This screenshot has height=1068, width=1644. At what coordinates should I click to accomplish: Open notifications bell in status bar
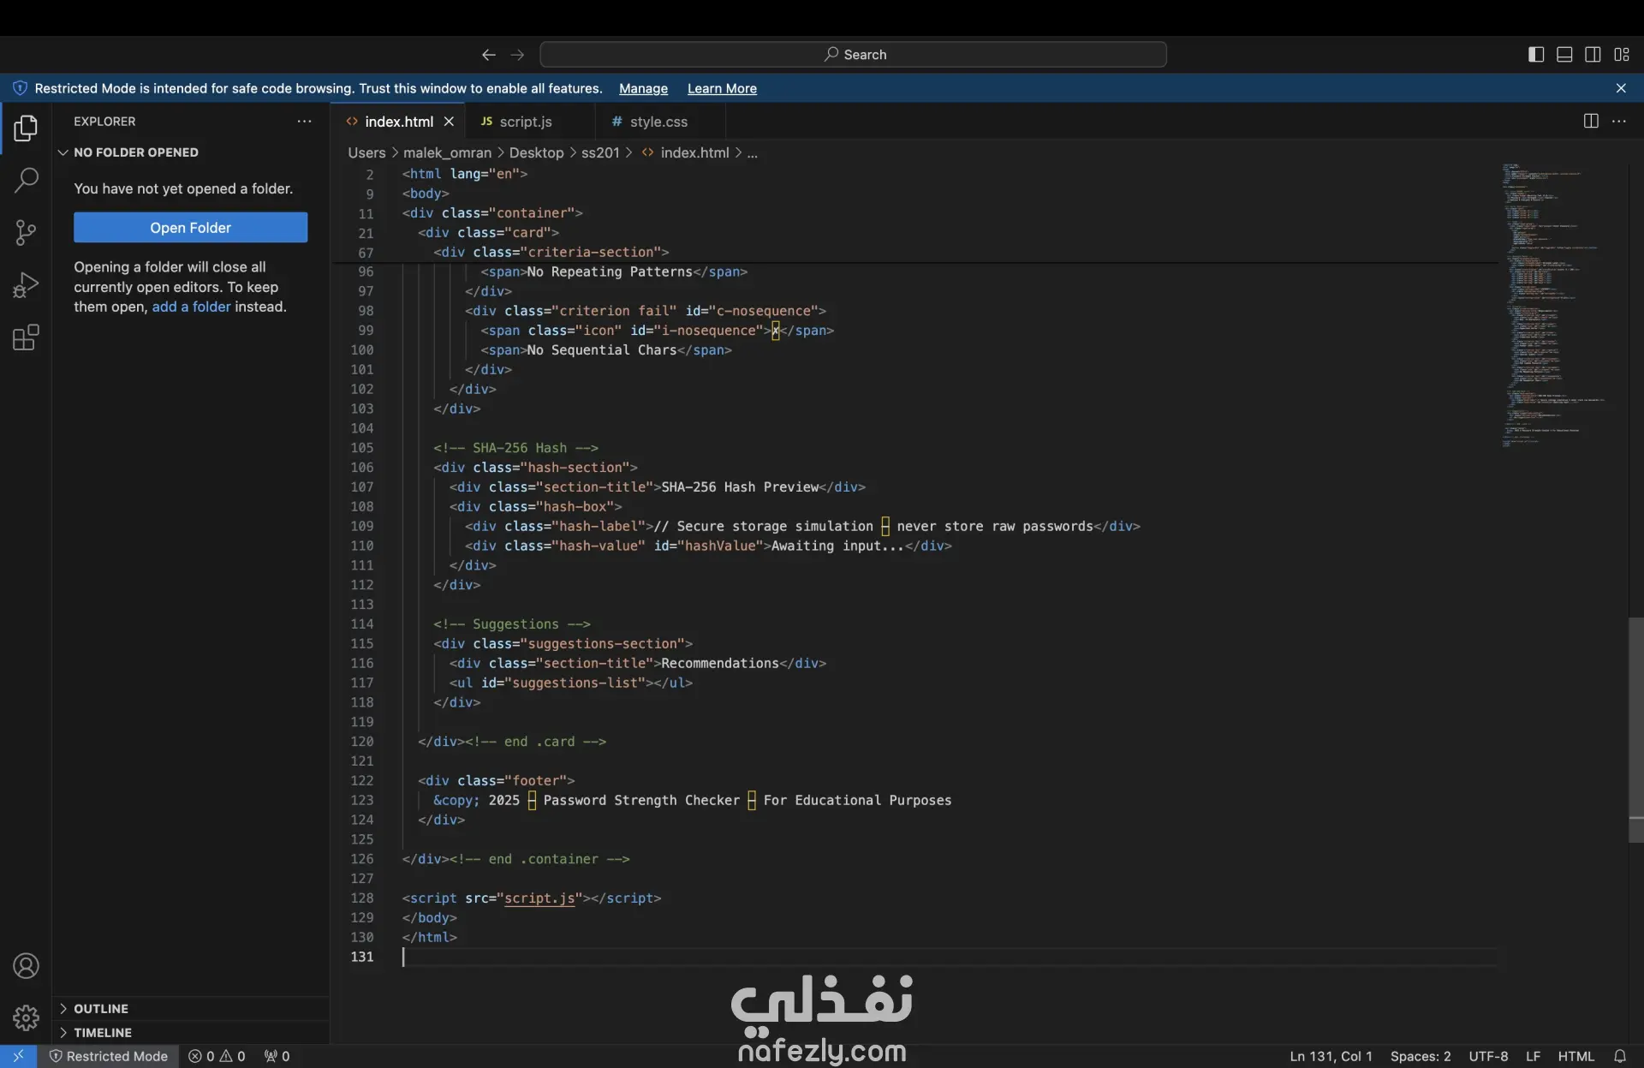click(1620, 1056)
